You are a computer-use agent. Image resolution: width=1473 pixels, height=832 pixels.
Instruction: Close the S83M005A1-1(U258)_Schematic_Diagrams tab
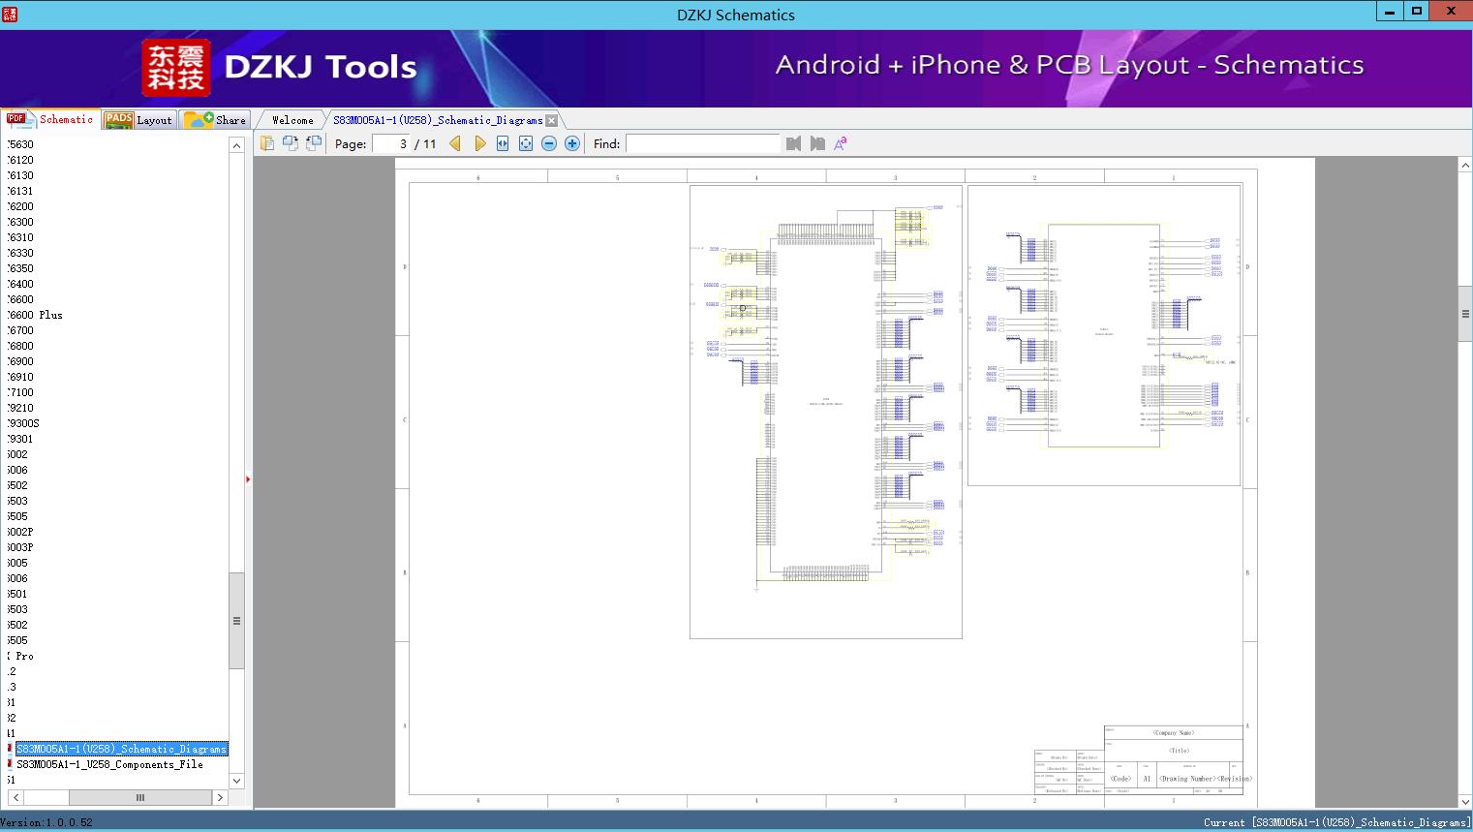(x=551, y=120)
